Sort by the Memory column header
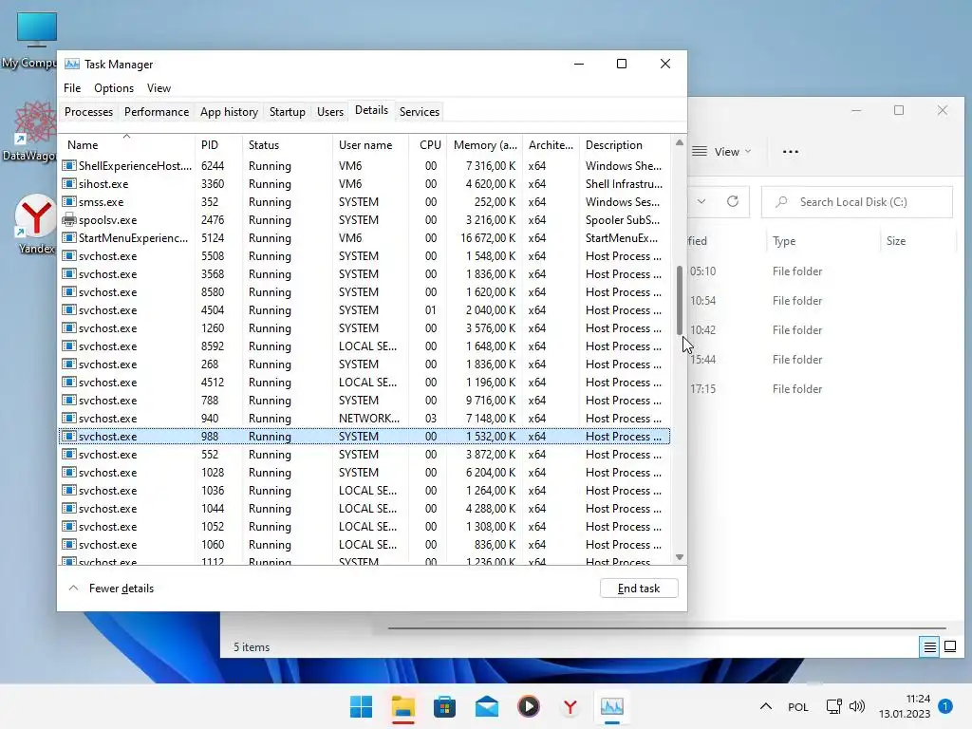 pos(485,144)
